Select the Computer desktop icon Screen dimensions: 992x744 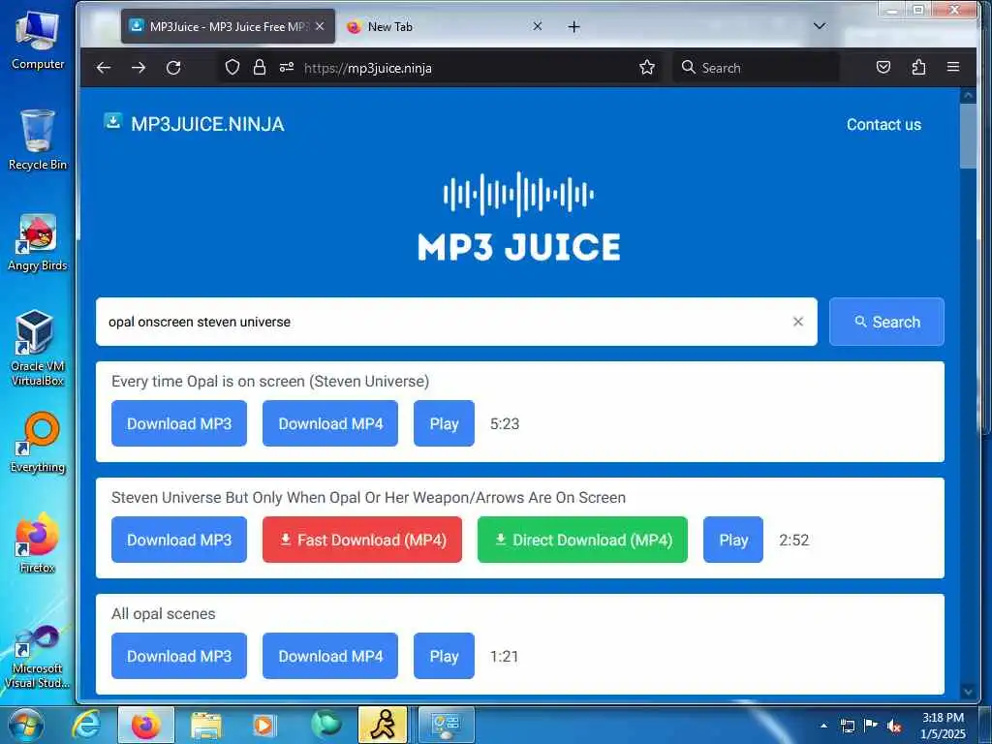tap(38, 40)
